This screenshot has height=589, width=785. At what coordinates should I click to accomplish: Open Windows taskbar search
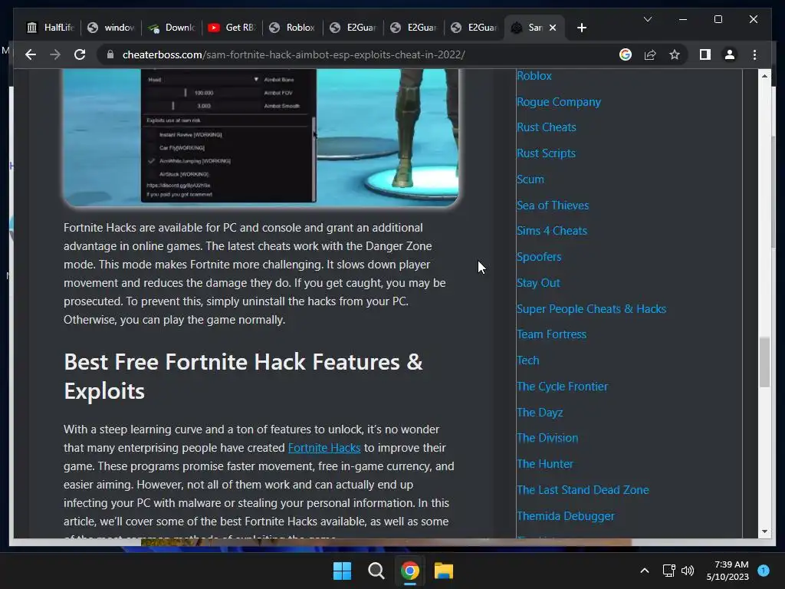[x=376, y=571]
